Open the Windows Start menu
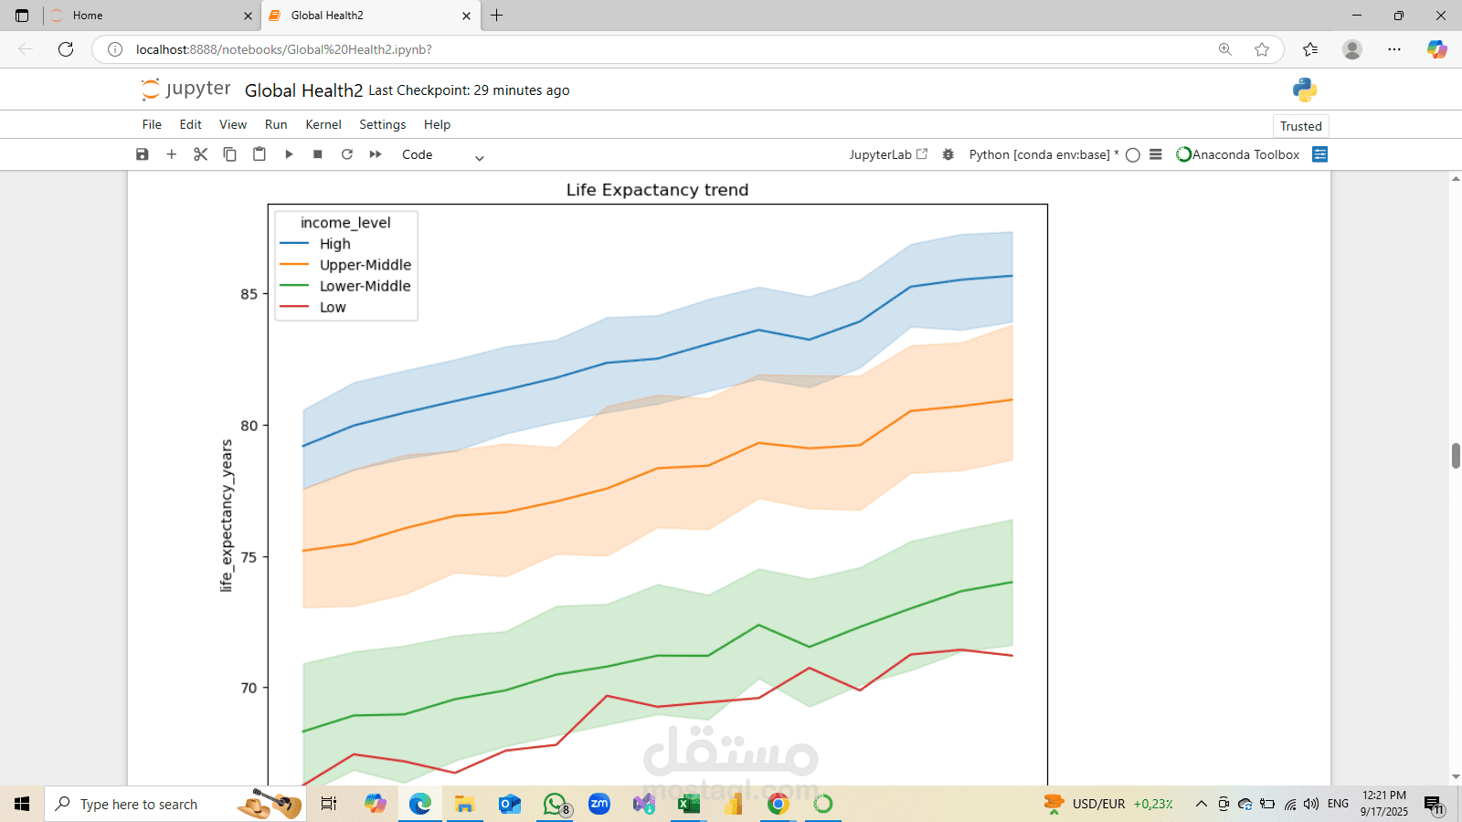 [x=22, y=804]
